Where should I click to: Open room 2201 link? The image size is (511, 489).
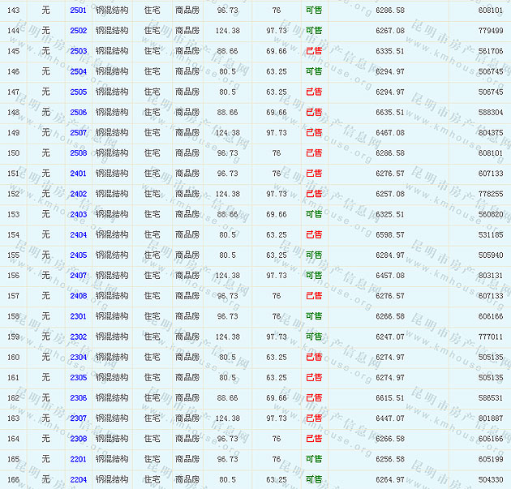pyautogui.click(x=79, y=459)
